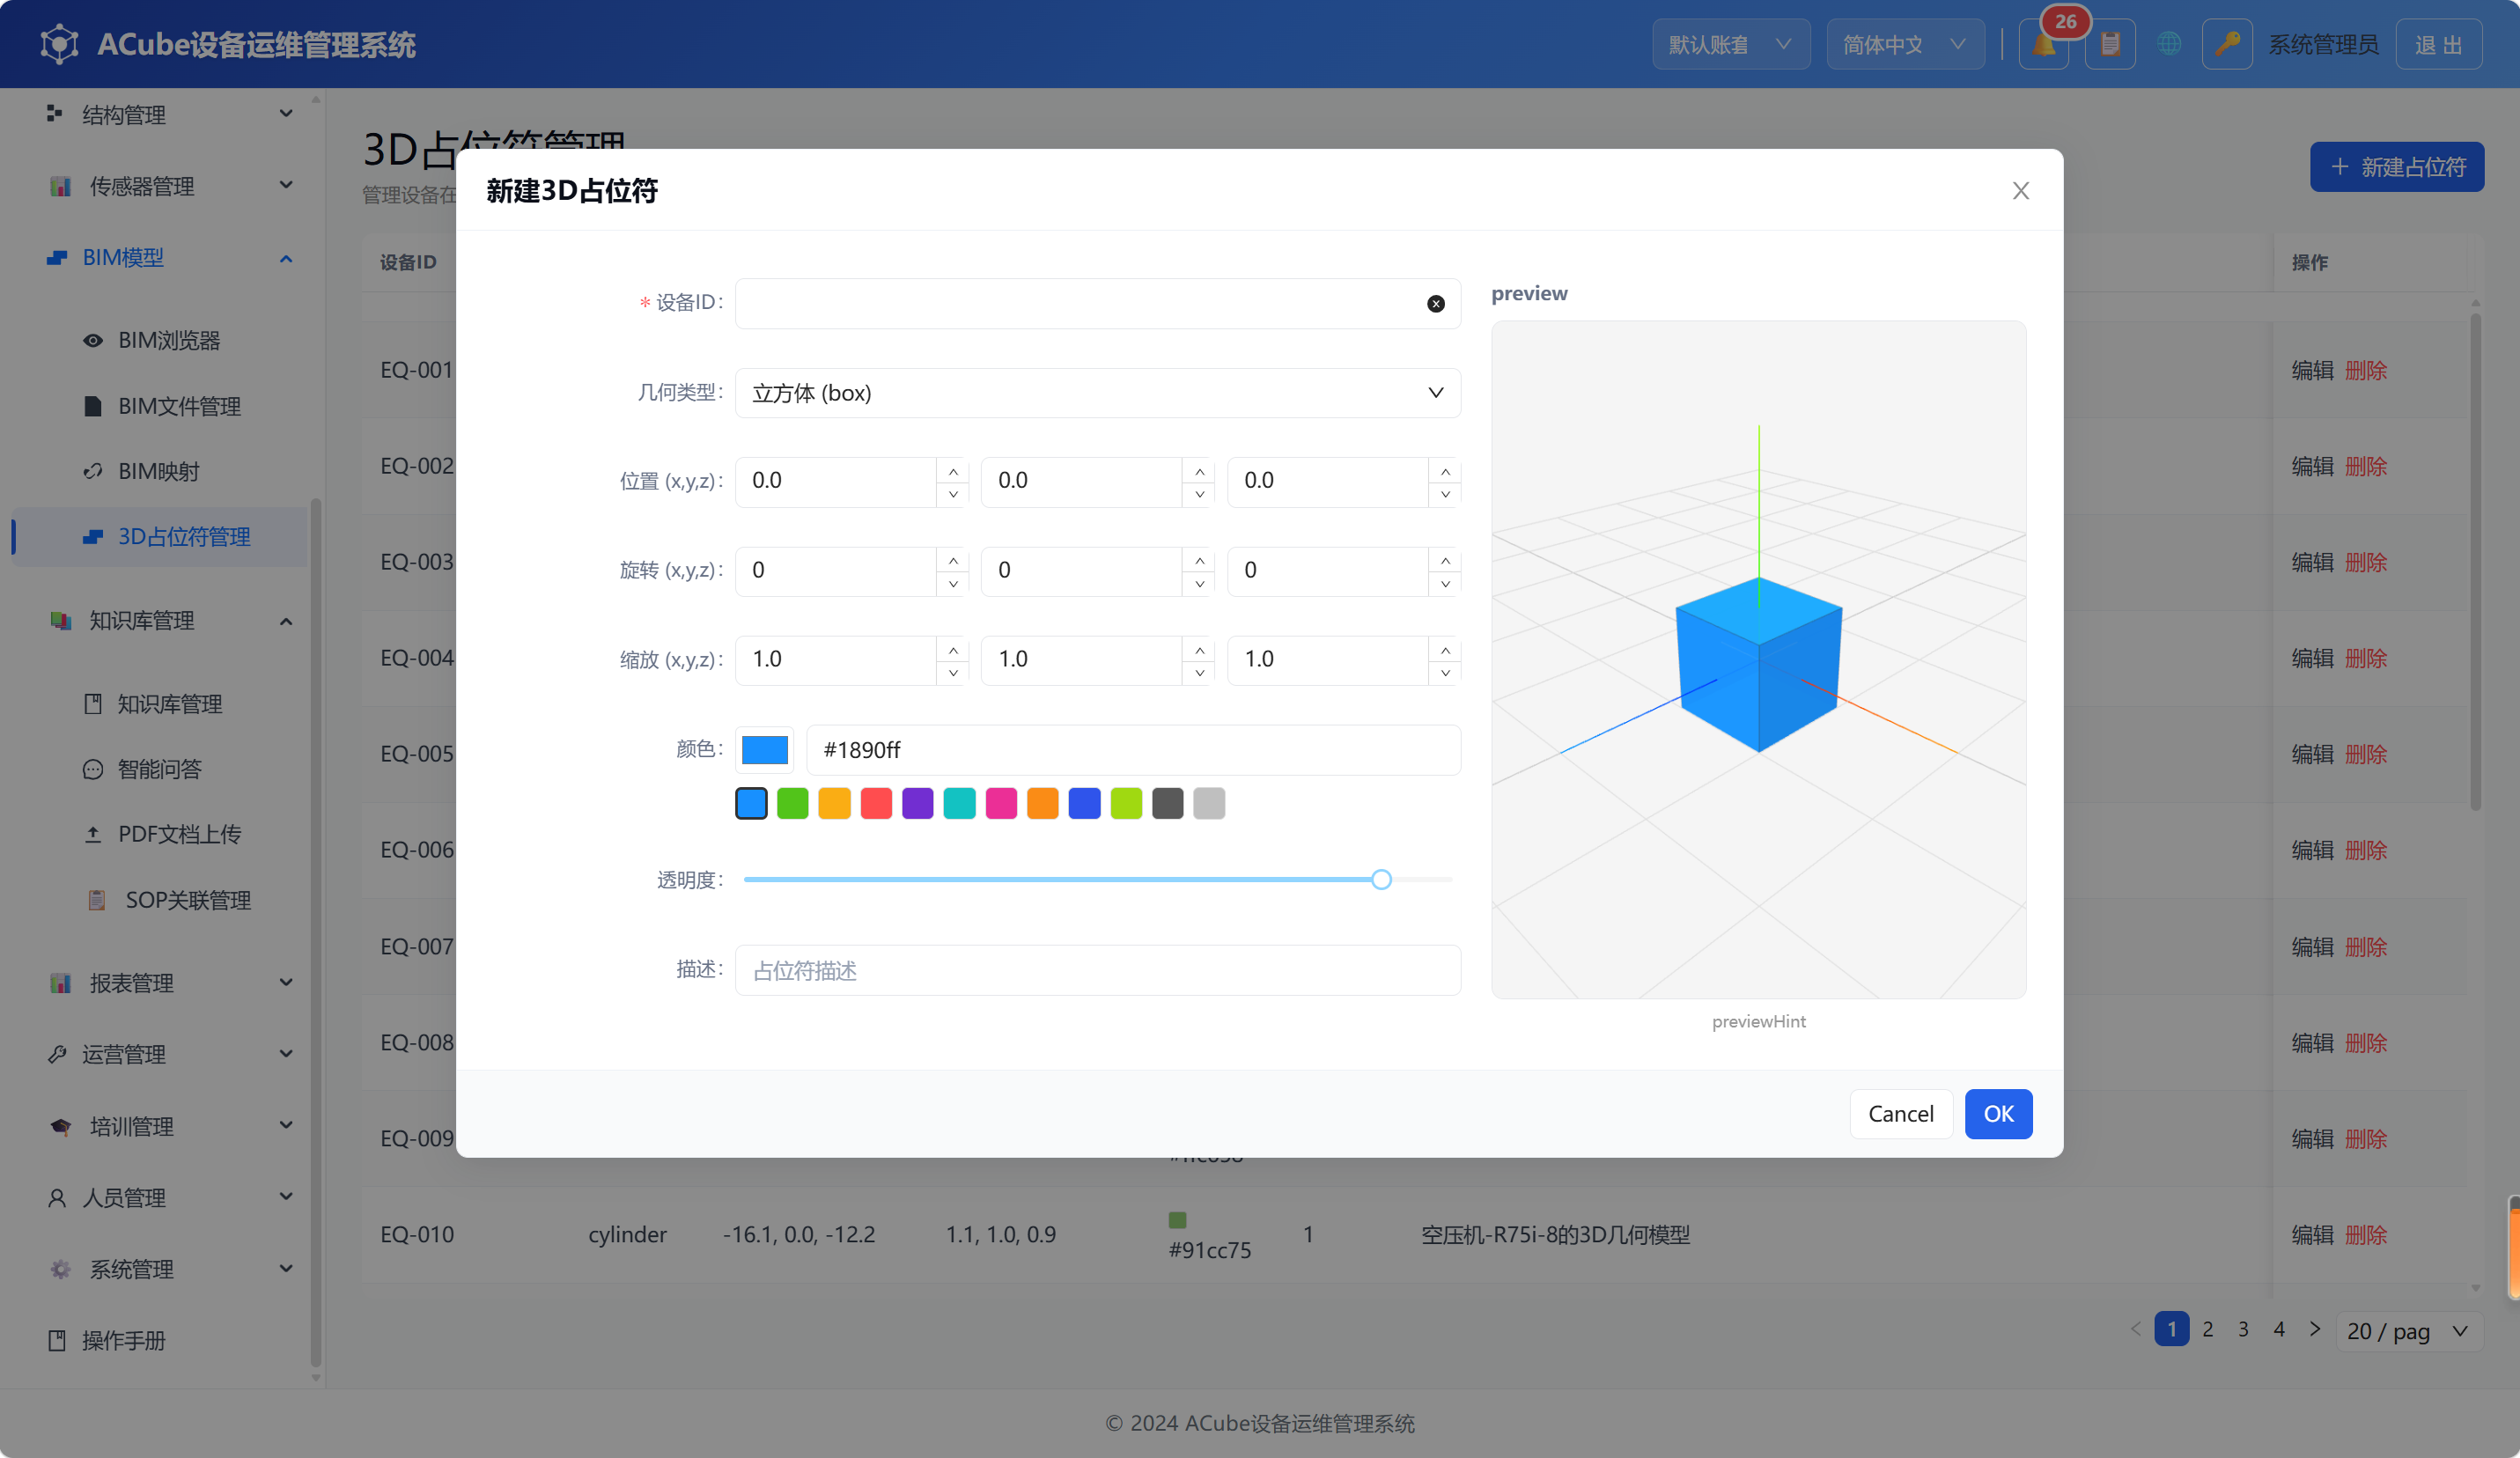2520x1458 pixels.
Task: Open the 颜色 picker swatch
Action: (765, 750)
